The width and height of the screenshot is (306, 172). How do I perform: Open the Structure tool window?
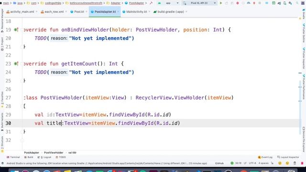tap(2, 144)
